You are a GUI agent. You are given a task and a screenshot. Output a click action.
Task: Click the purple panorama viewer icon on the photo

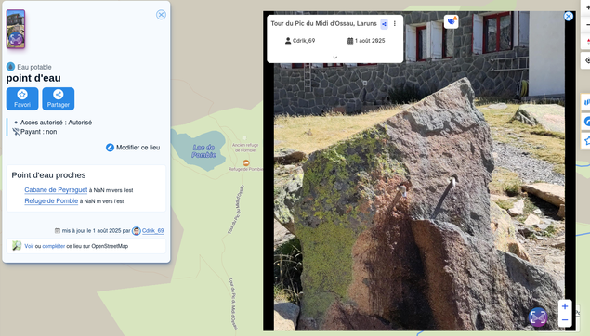coord(538,317)
